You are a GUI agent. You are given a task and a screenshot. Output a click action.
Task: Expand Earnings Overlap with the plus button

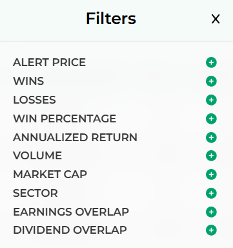pos(211,212)
